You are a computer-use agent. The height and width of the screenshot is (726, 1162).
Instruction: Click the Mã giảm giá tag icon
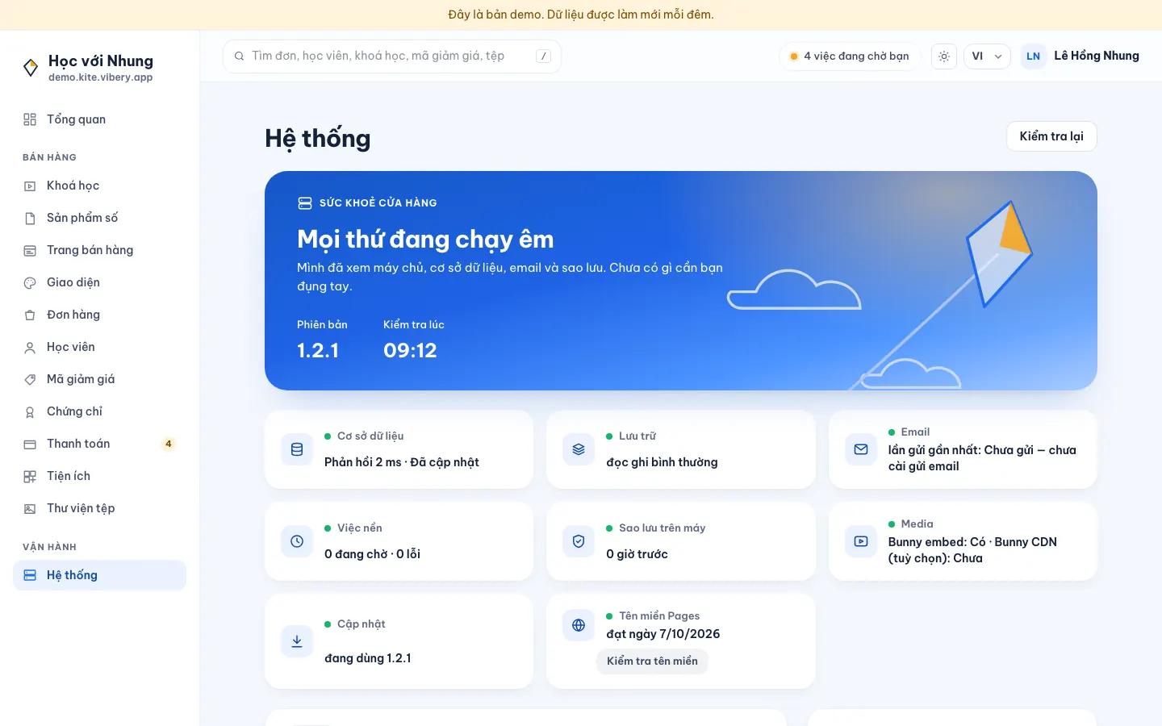click(x=30, y=379)
